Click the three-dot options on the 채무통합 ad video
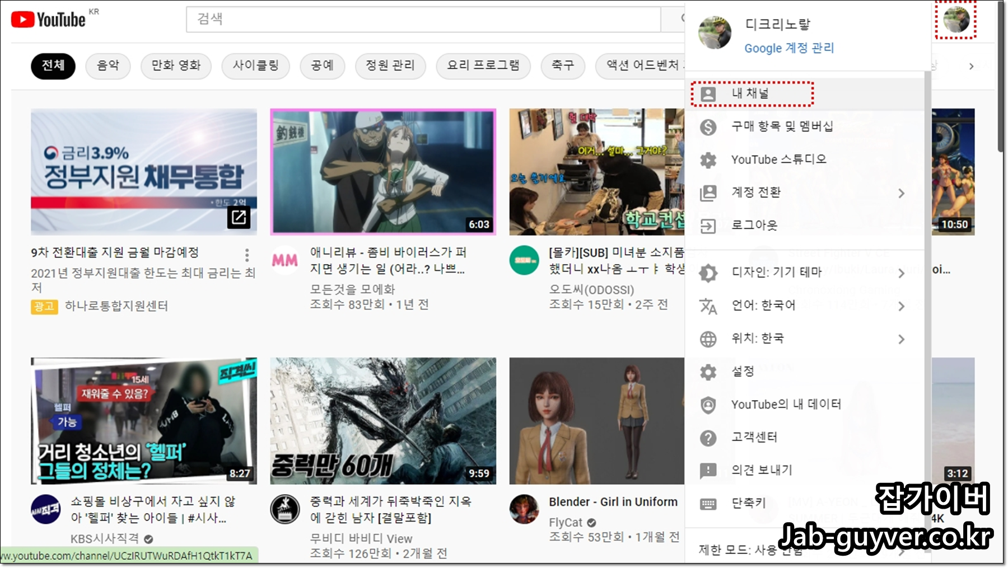The image size is (1008, 568). [x=246, y=254]
